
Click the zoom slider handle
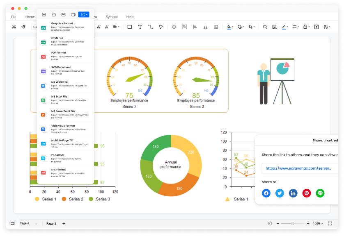(x=292, y=224)
